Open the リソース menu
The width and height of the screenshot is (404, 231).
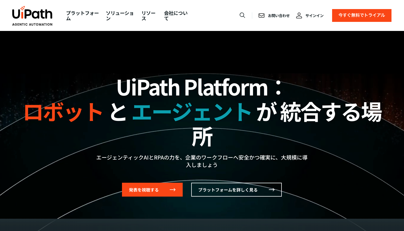pyautogui.click(x=149, y=16)
